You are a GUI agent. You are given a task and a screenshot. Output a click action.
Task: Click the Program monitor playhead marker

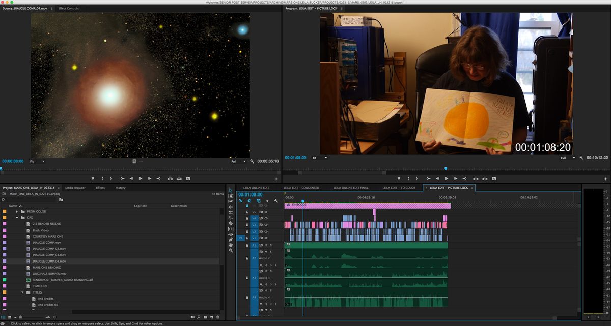coord(446,168)
